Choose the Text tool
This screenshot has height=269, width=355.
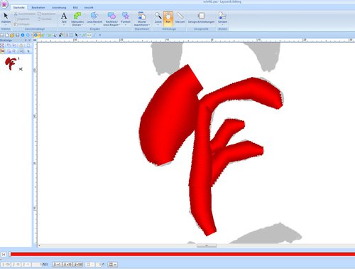[x=64, y=19]
